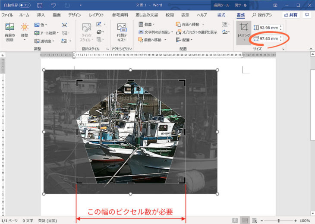Open オブジェクトの選択と表示 selection pane

(x=196, y=32)
